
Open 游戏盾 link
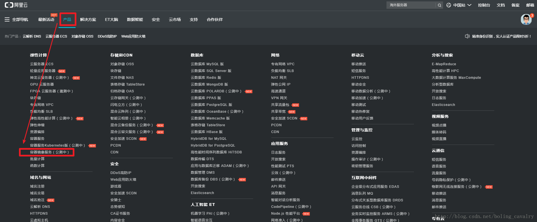116,186
